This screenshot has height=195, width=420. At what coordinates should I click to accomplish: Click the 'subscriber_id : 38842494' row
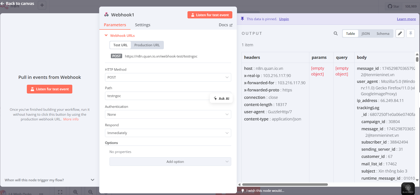pyautogui.click(x=385, y=142)
